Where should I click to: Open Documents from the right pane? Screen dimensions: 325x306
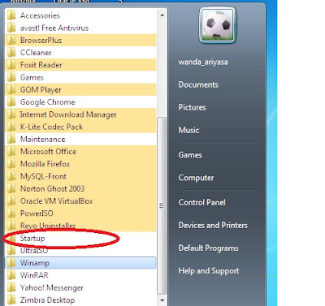[x=198, y=84]
